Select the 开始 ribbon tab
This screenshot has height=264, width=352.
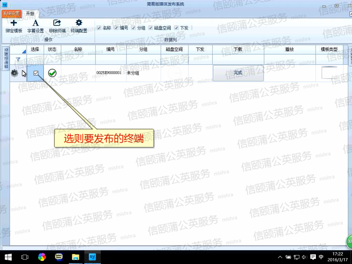[x=30, y=13]
